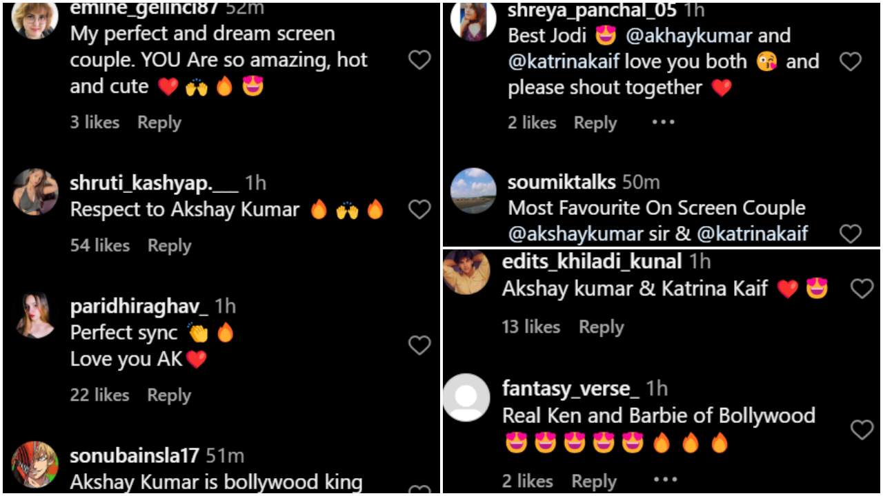This screenshot has height=496, width=883.
Task: Open fantasy_verse_ default avatar
Action: tap(466, 397)
